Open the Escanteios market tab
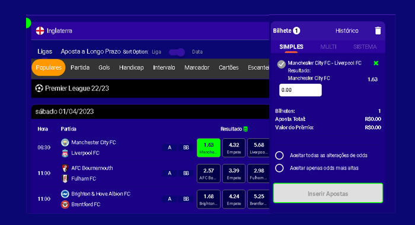The height and width of the screenshot is (225, 415). coord(258,67)
